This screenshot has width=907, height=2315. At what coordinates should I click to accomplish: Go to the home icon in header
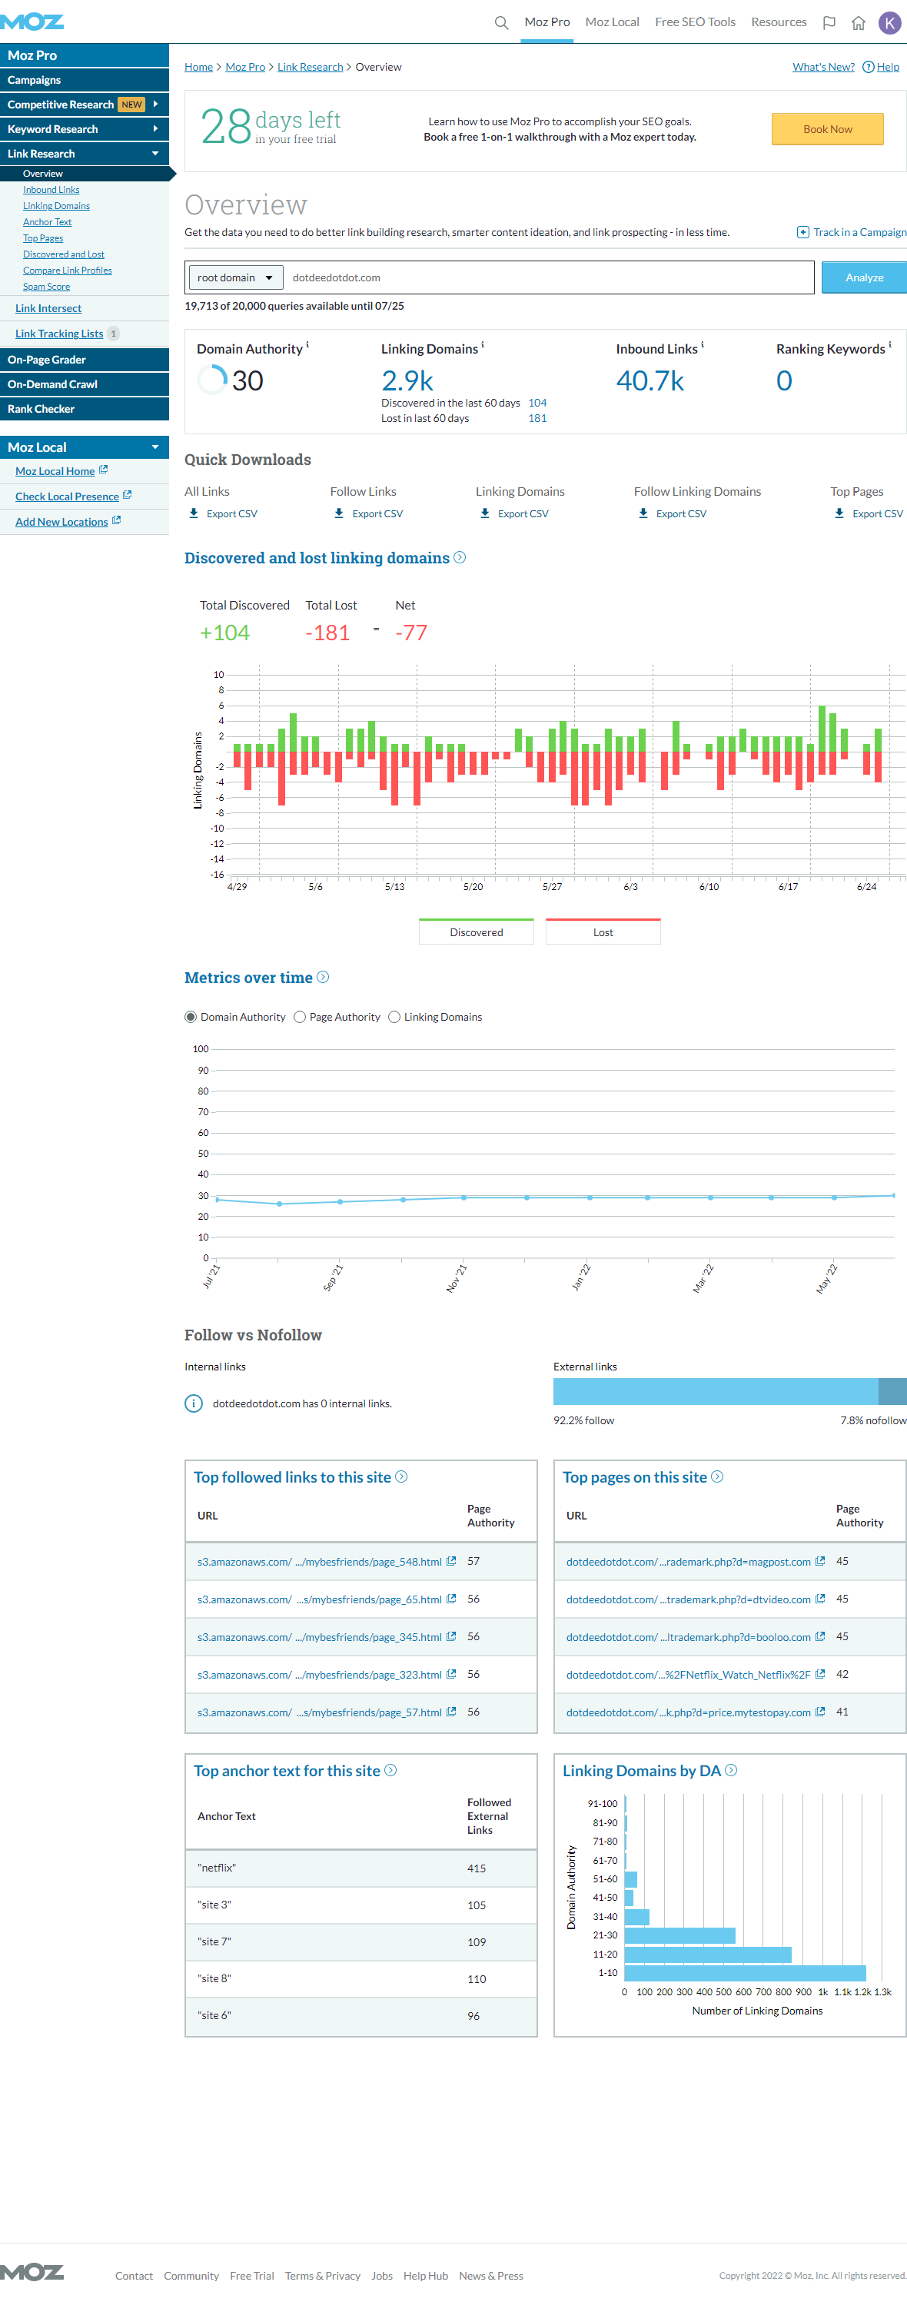coord(859,22)
